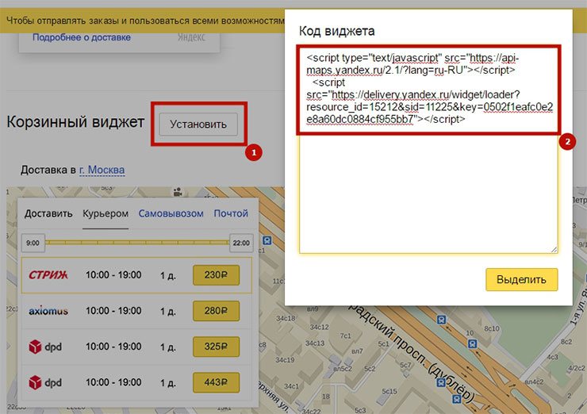
Task: Click the 22:00 end time slider handle
Action: (x=241, y=243)
